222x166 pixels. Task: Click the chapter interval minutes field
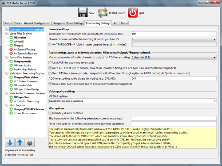click(x=174, y=44)
